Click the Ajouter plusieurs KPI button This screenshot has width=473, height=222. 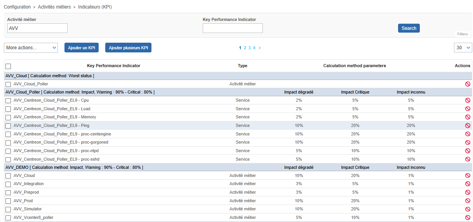(x=128, y=48)
